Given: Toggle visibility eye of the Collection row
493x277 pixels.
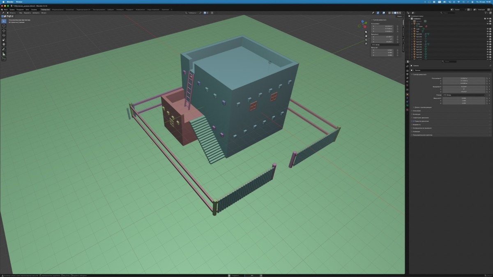Looking at the screenshot, I should tap(487, 18).
